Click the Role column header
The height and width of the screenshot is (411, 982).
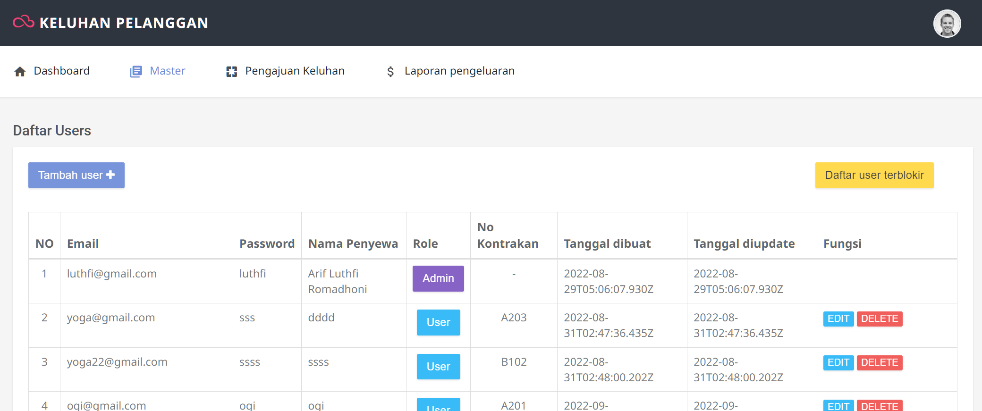[425, 243]
